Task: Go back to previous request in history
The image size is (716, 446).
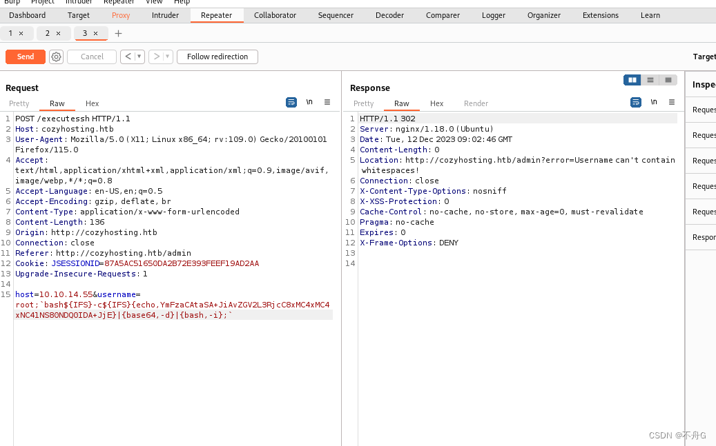Action: point(128,57)
